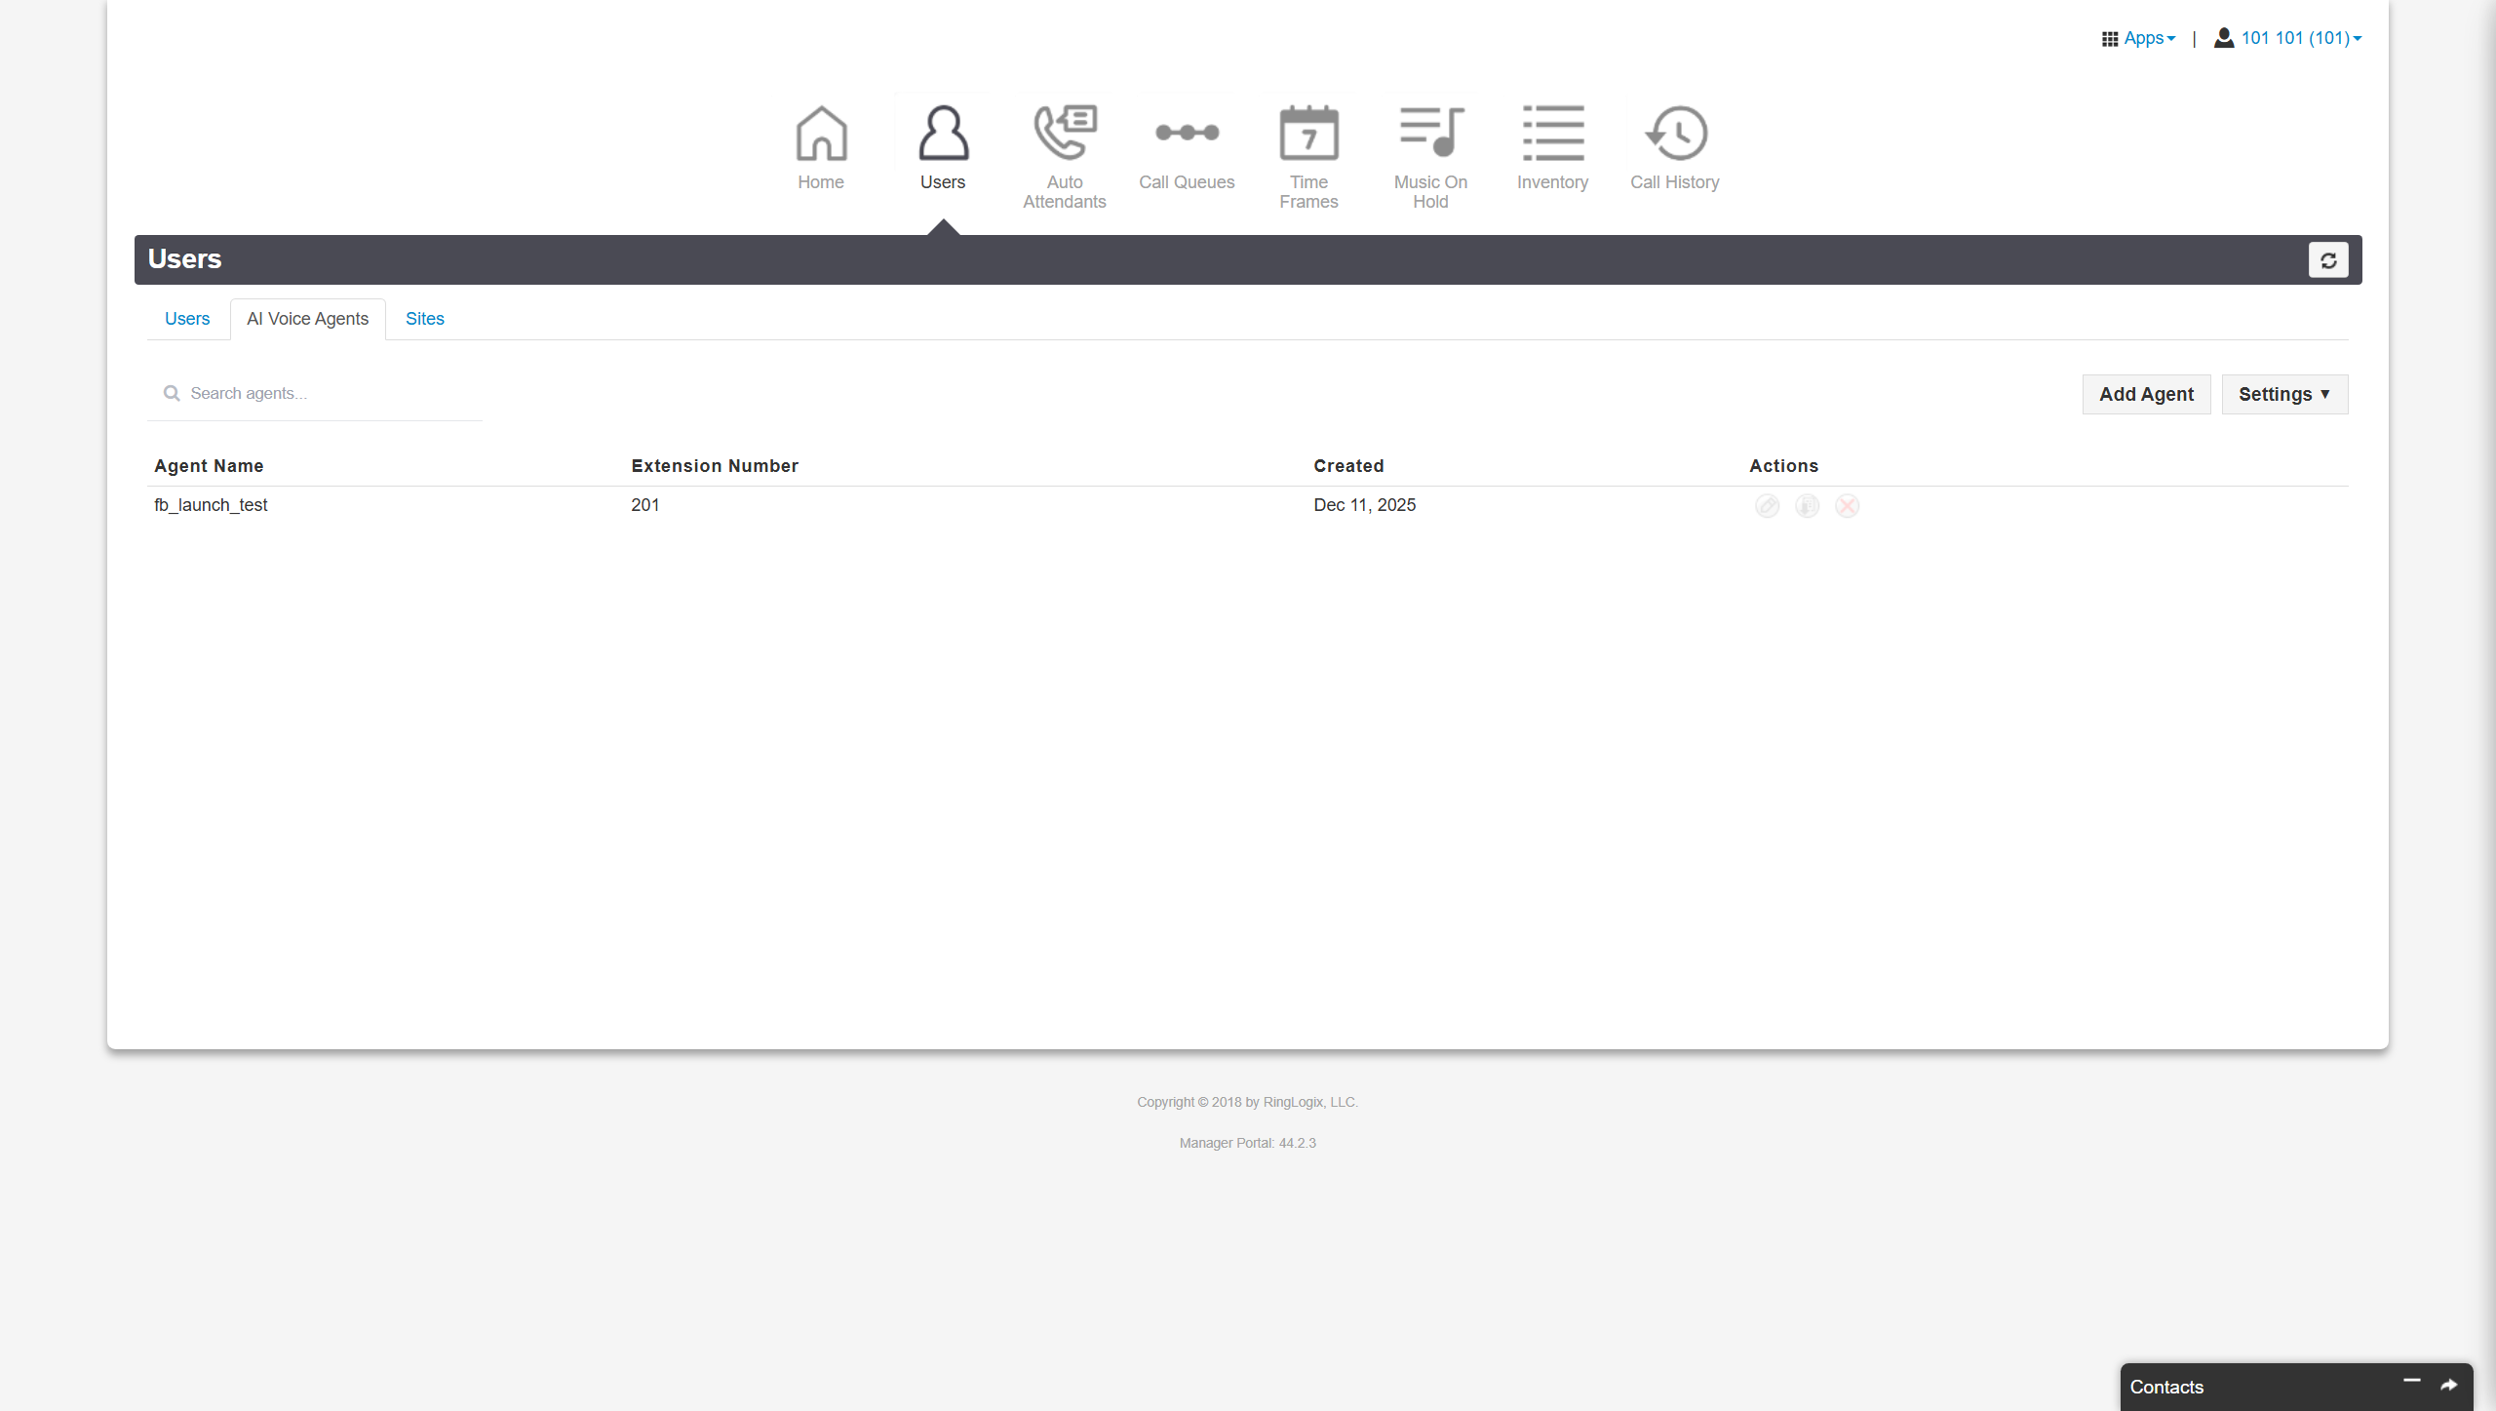The width and height of the screenshot is (2496, 1411).
Task: Delete the fb_launch_test agent
Action: (x=1847, y=506)
